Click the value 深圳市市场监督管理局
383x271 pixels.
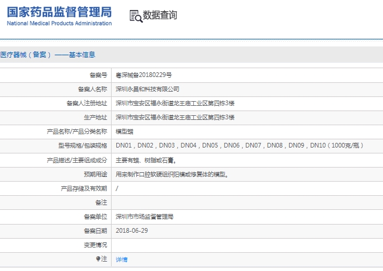point(145,217)
